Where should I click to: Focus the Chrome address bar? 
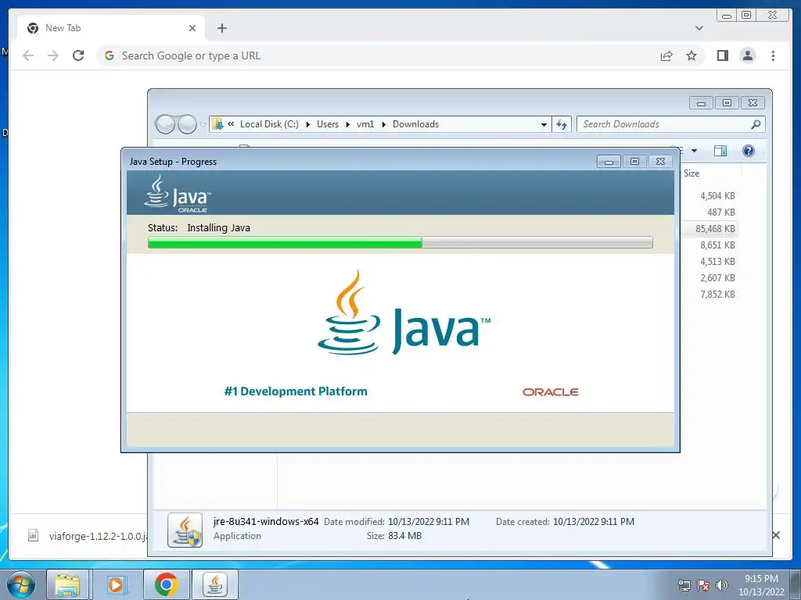coord(378,55)
